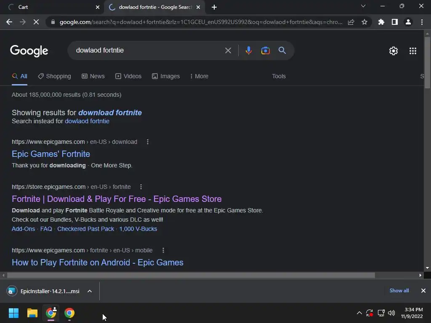
Task: Click in the Google search input
Action: click(x=149, y=50)
